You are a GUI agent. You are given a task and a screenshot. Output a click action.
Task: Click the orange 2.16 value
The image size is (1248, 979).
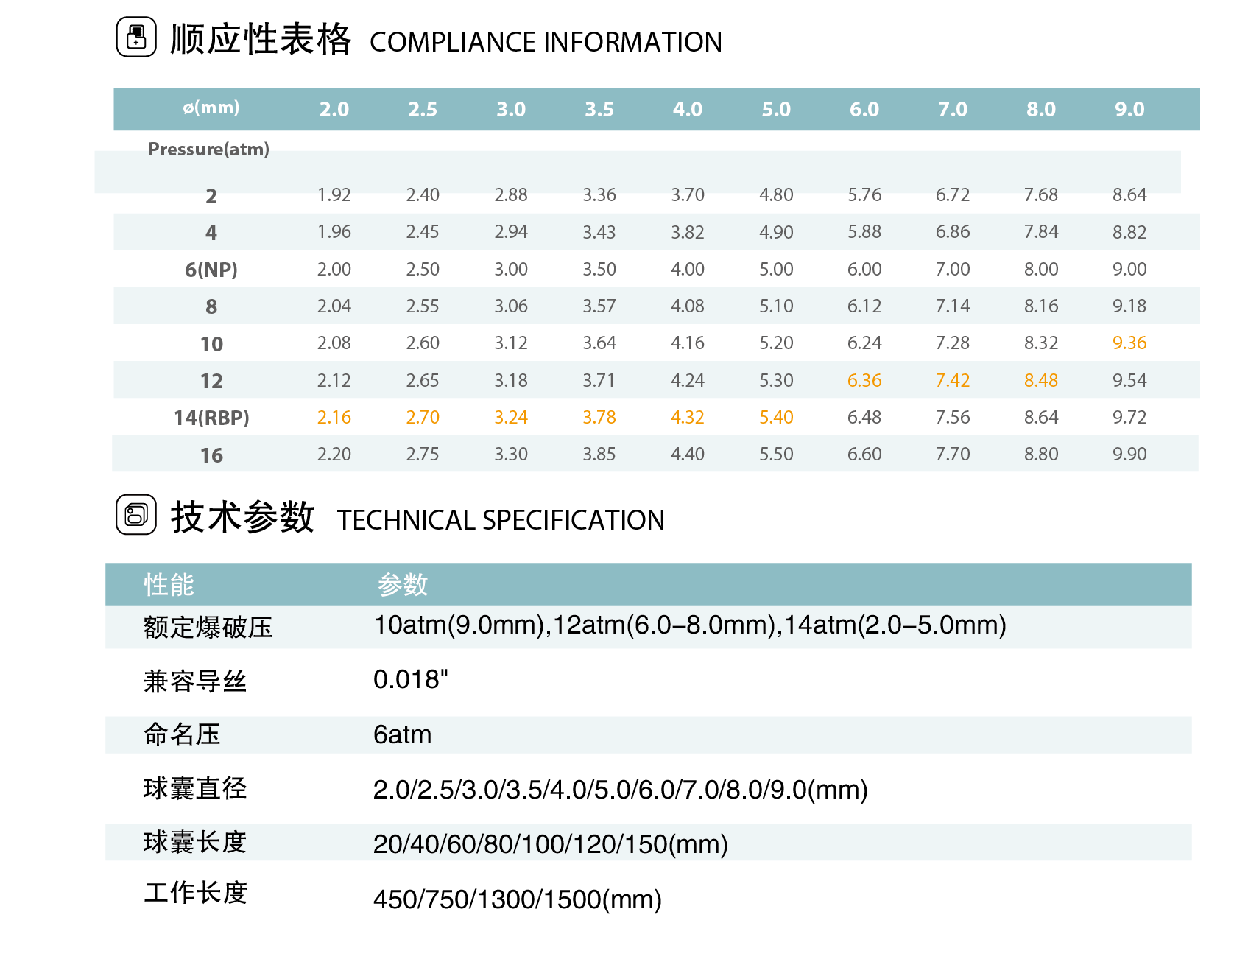(334, 418)
